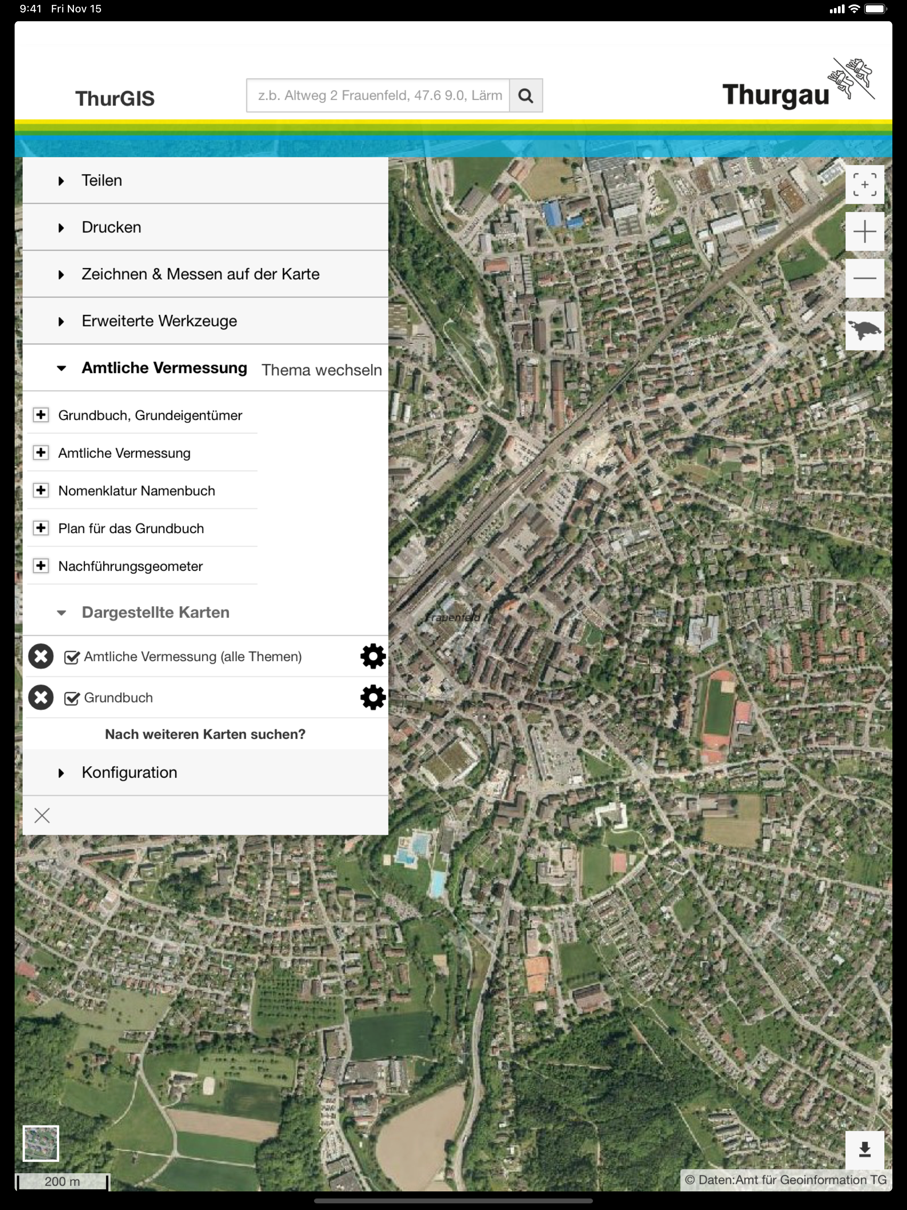Click the Thurgau canton logo
This screenshot has width=907, height=1210.
coord(798,84)
